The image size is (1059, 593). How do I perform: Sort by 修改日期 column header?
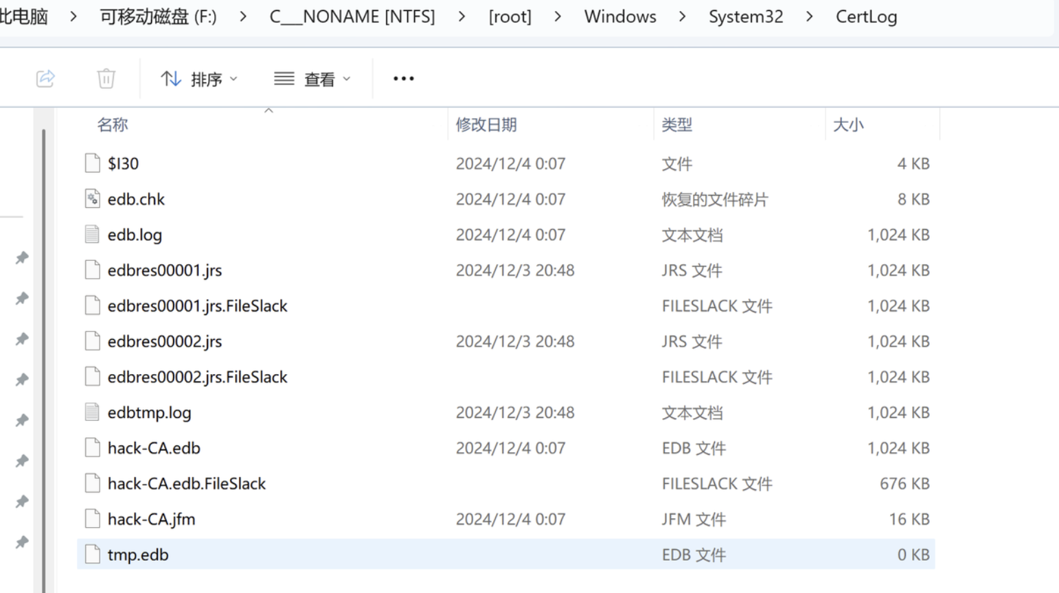click(486, 124)
